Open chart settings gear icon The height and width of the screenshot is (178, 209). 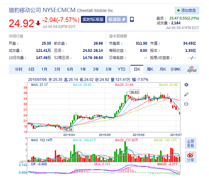pyautogui.click(x=186, y=85)
